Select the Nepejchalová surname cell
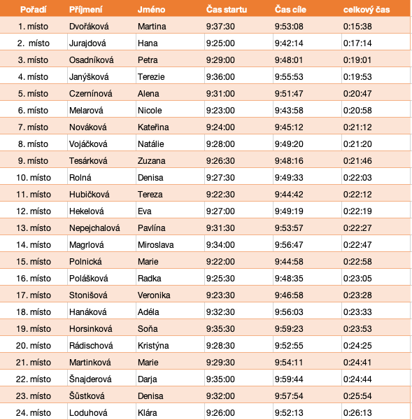412x420 pixels. [x=101, y=227]
